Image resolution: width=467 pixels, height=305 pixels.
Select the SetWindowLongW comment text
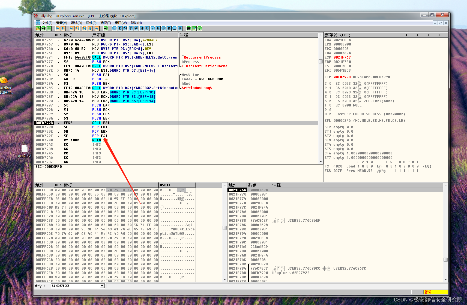[197, 88]
